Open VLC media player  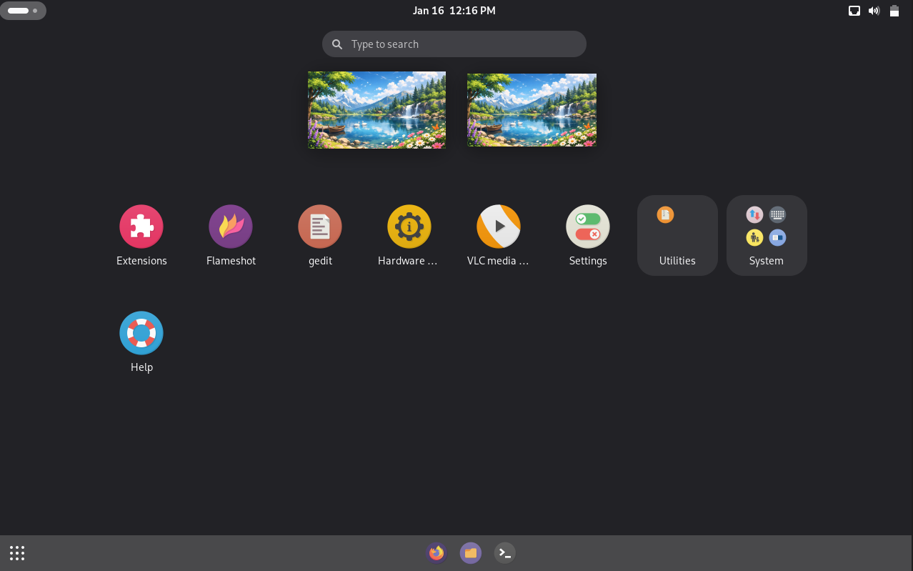click(499, 226)
